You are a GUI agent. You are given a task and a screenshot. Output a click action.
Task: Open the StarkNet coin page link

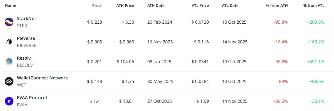tap(26, 19)
